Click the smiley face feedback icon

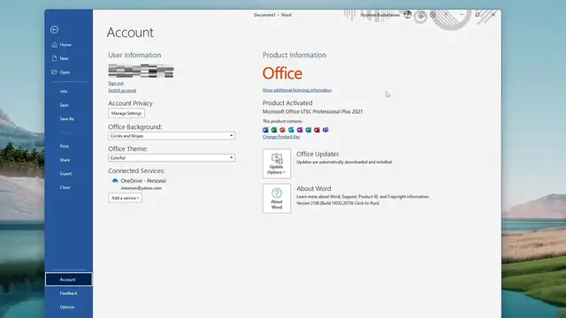[421, 15]
